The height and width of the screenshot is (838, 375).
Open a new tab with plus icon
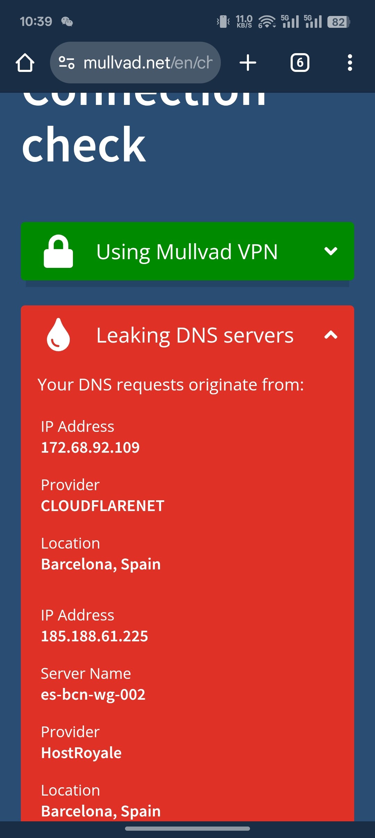tap(248, 63)
